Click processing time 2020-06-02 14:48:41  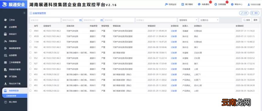245,69
